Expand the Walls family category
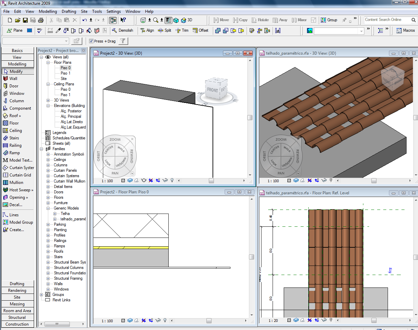The width and height of the screenshot is (418, 330). click(x=48, y=284)
